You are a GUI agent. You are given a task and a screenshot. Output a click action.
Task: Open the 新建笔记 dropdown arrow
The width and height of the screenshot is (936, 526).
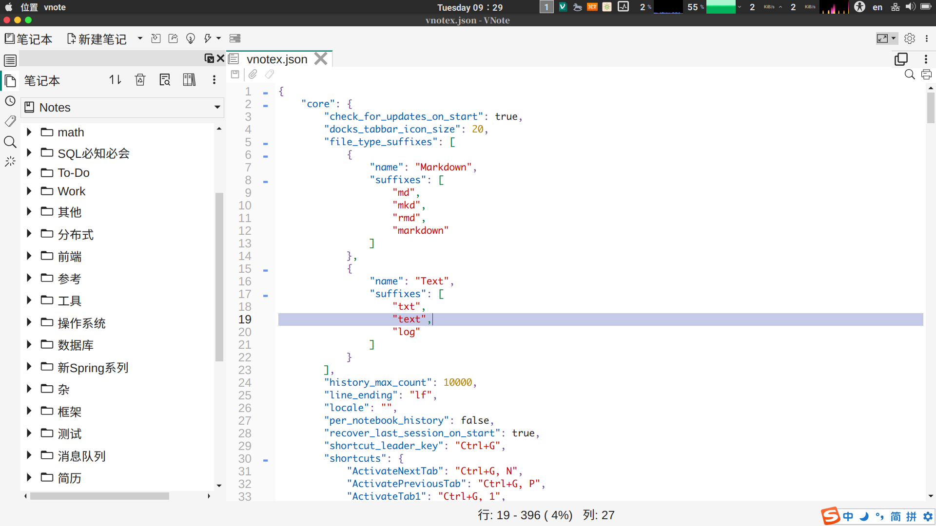(140, 38)
